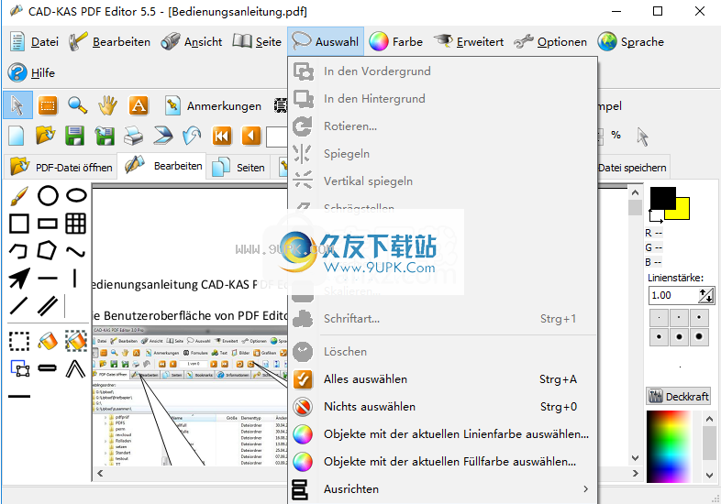Open the Farbe menu
Screen dimensions: 721x504
[x=396, y=42]
